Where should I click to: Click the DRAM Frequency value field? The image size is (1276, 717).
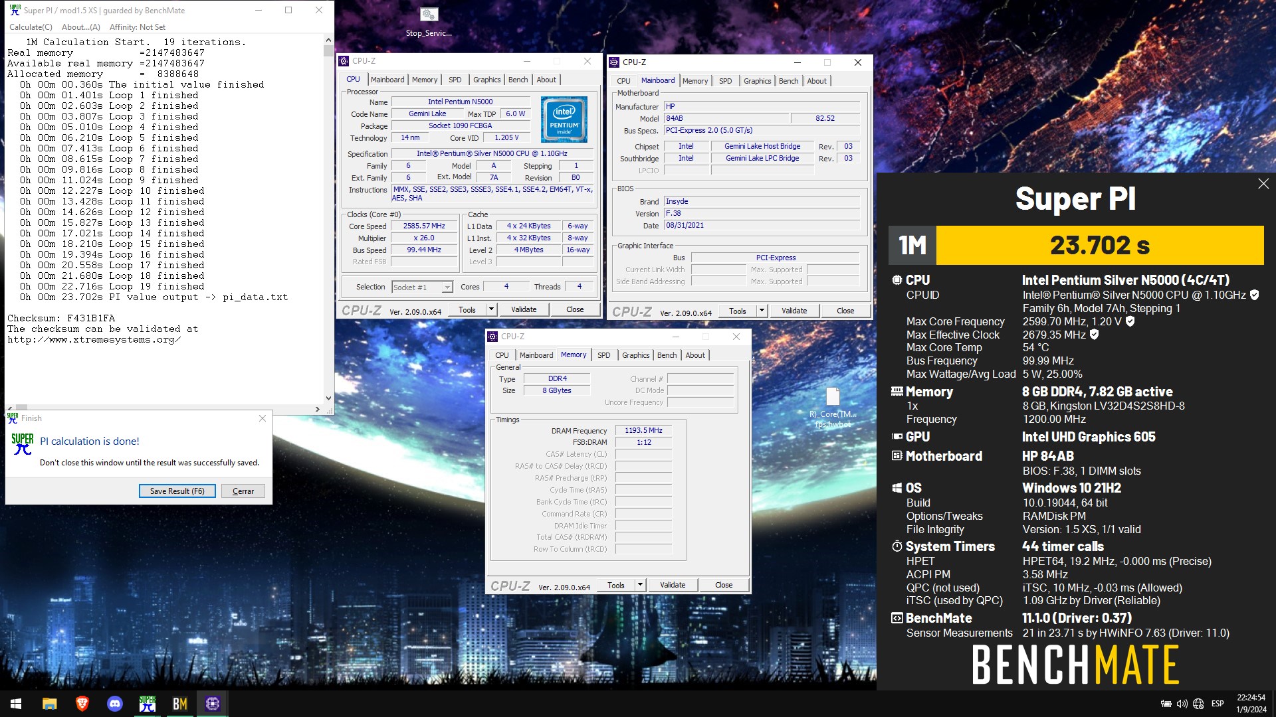coord(644,431)
